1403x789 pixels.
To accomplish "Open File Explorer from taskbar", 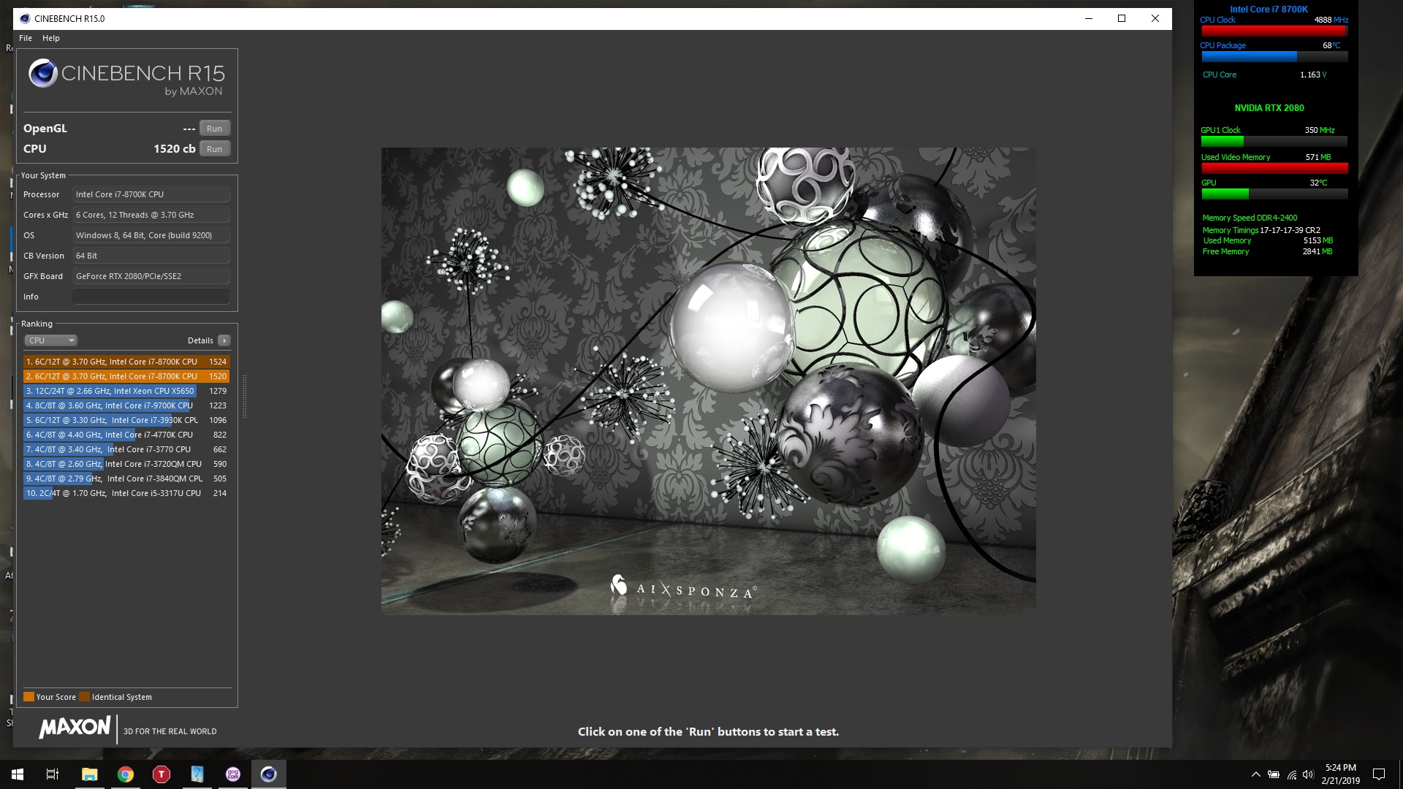I will pyautogui.click(x=89, y=774).
